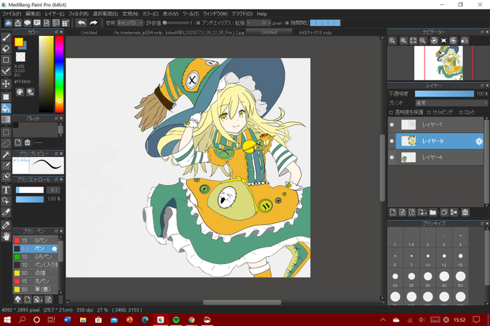
Task: Open the レイヤー(L) menu
Action: [54, 14]
